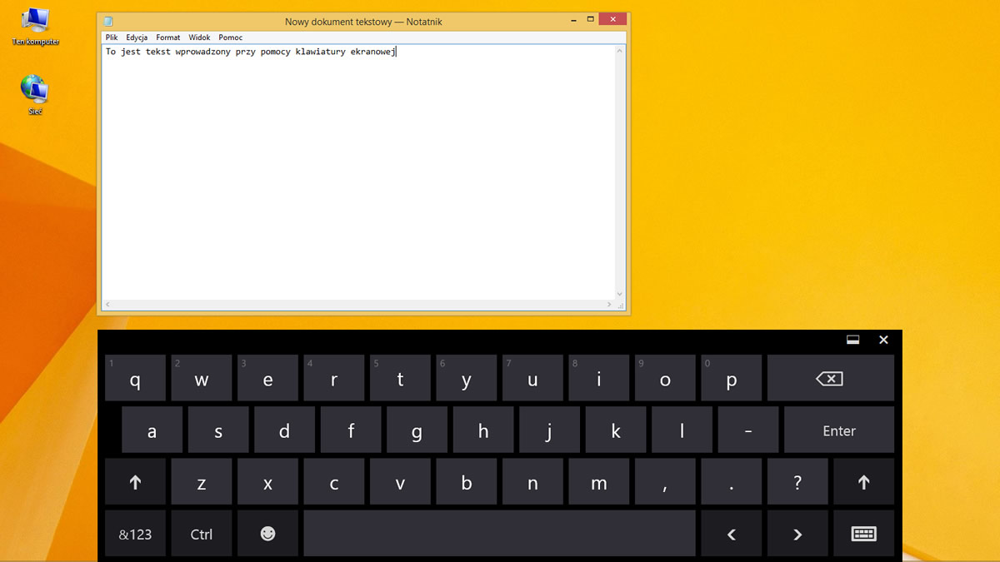The height and width of the screenshot is (562, 1000).
Task: Dock the touch keyboard using undock icon
Action: pyautogui.click(x=852, y=340)
